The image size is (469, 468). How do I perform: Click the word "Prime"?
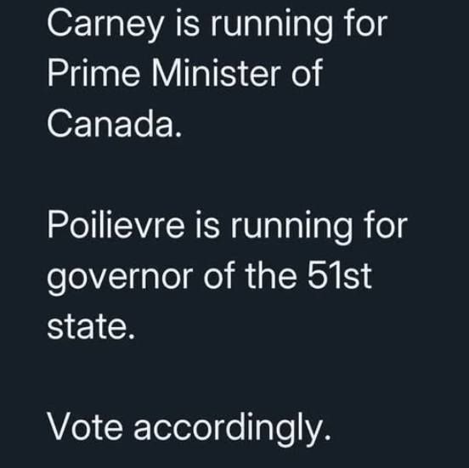coord(93,73)
